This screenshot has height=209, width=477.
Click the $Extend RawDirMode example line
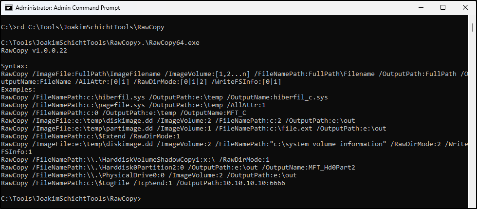pos(91,136)
